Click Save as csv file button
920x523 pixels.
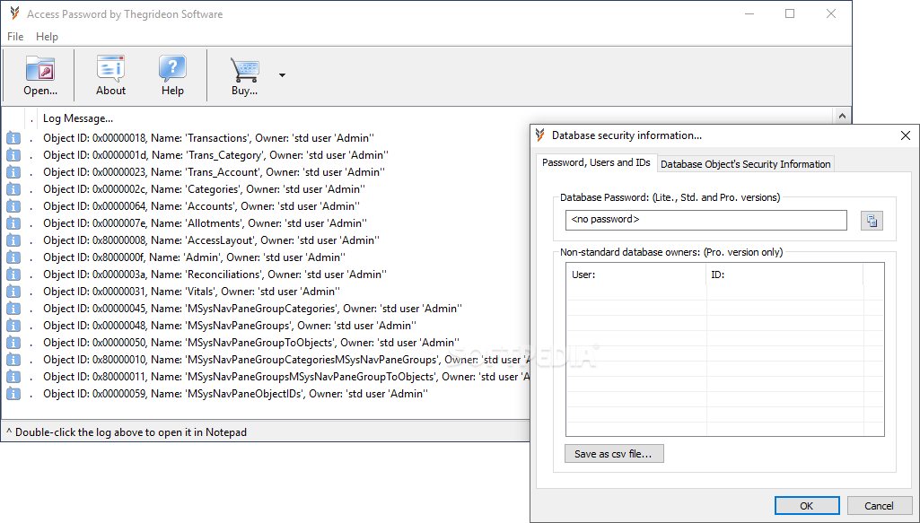tap(614, 454)
